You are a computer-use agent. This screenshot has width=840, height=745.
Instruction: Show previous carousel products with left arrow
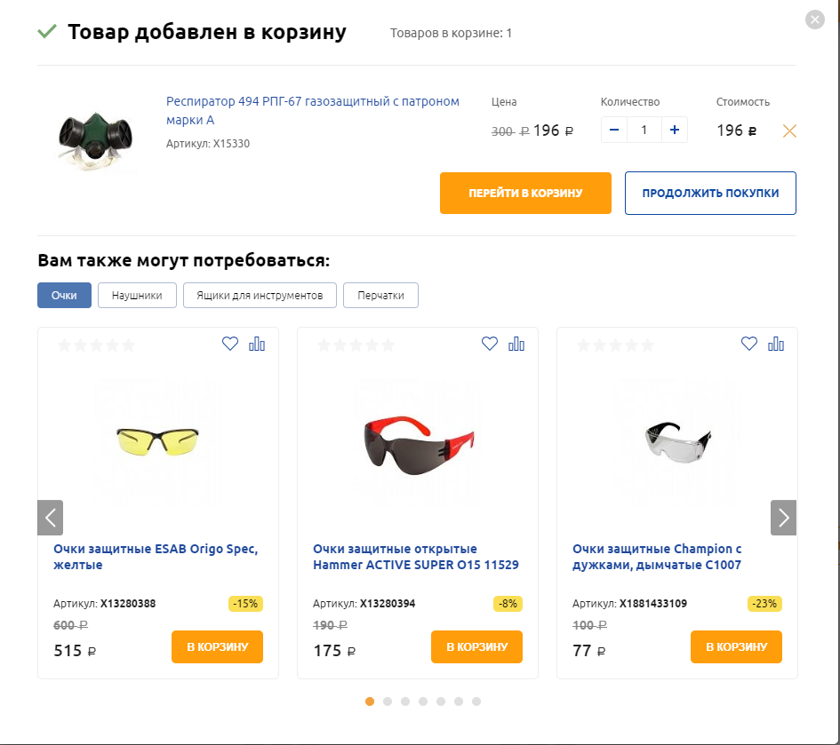[x=51, y=518]
